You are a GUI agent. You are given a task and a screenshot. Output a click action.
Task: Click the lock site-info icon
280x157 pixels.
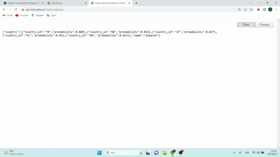click(23, 10)
